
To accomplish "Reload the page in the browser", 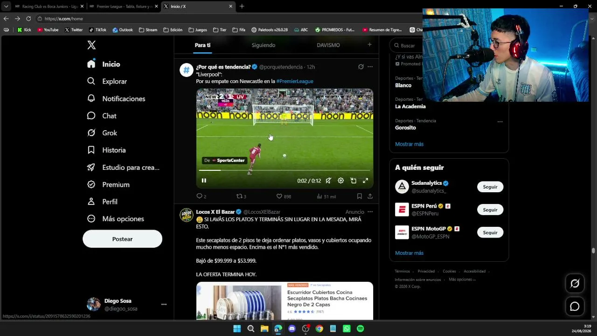I will [x=28, y=19].
